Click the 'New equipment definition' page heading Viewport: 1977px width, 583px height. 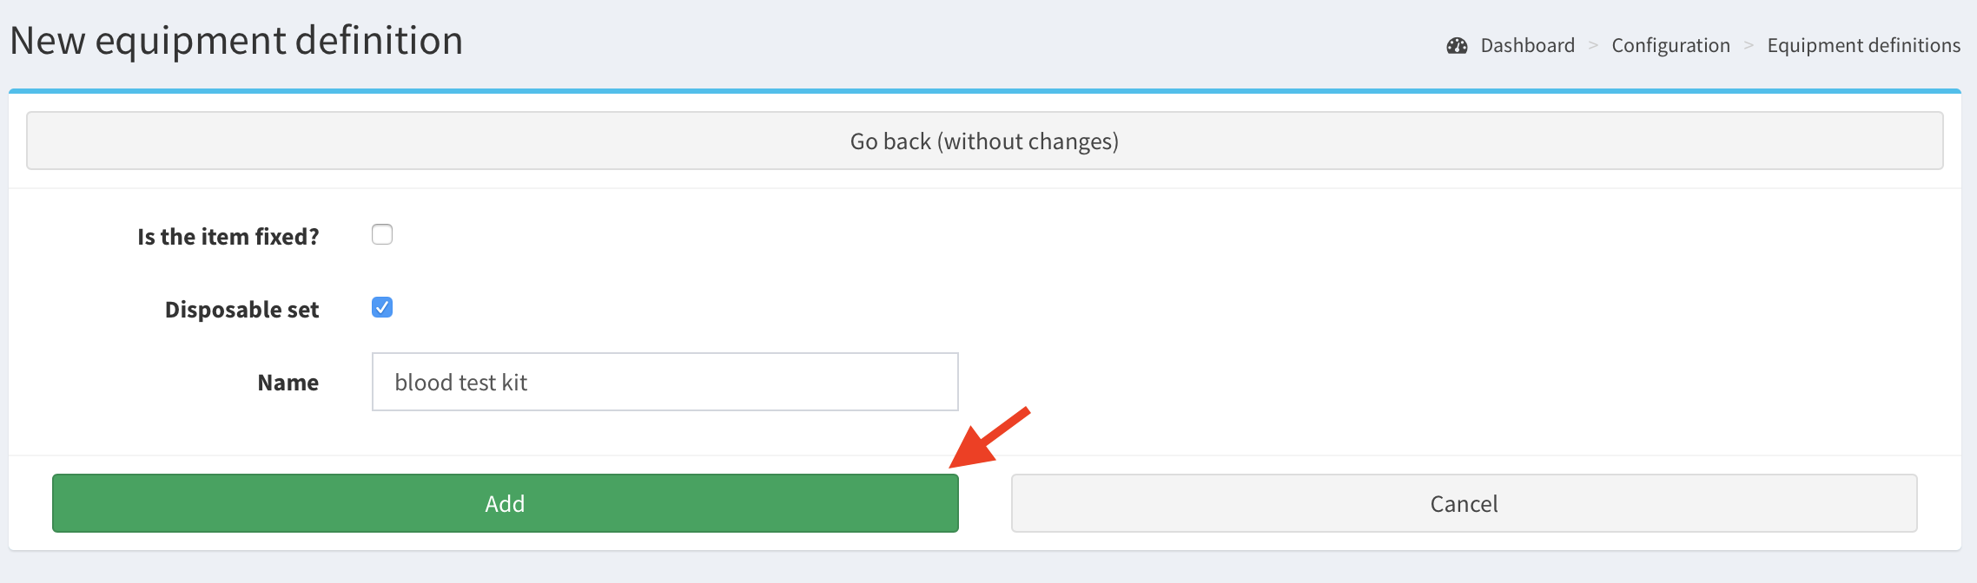[236, 41]
